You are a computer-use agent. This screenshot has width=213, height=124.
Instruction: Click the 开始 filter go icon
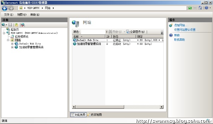coord(110,32)
